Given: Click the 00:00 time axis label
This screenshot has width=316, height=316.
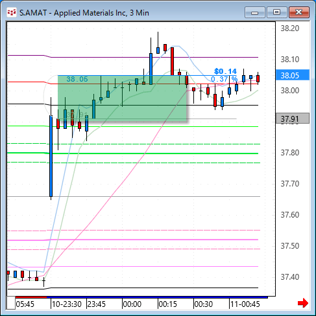Looking at the screenshot, I should pyautogui.click(x=132, y=304).
